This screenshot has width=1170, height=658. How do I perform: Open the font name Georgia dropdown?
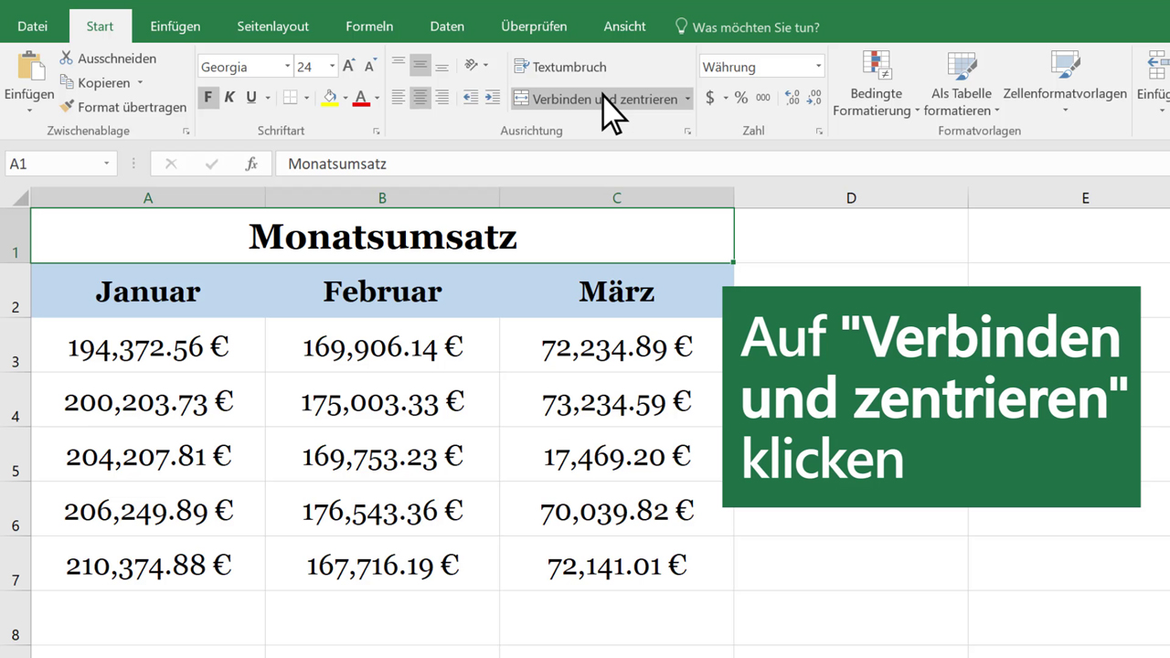click(287, 66)
